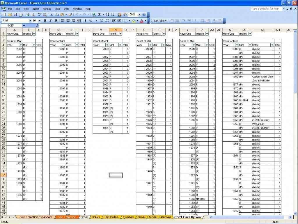Image resolution: width=298 pixels, height=224 pixels.
Task: Launch the Chart Wizard
Action: 119,15
